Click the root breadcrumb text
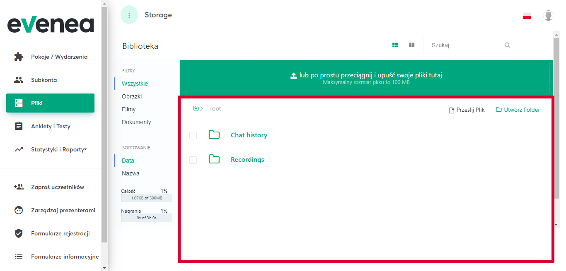 pos(215,109)
